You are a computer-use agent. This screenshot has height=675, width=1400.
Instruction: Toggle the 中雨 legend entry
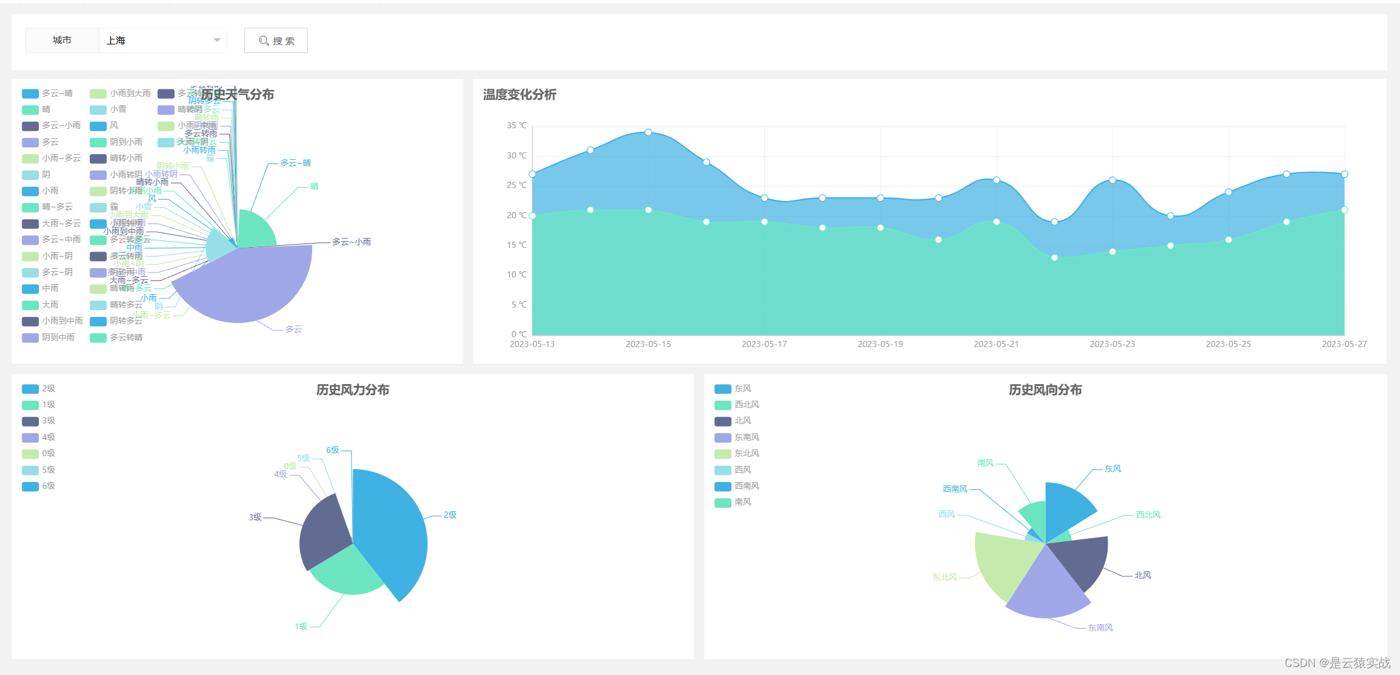click(41, 288)
